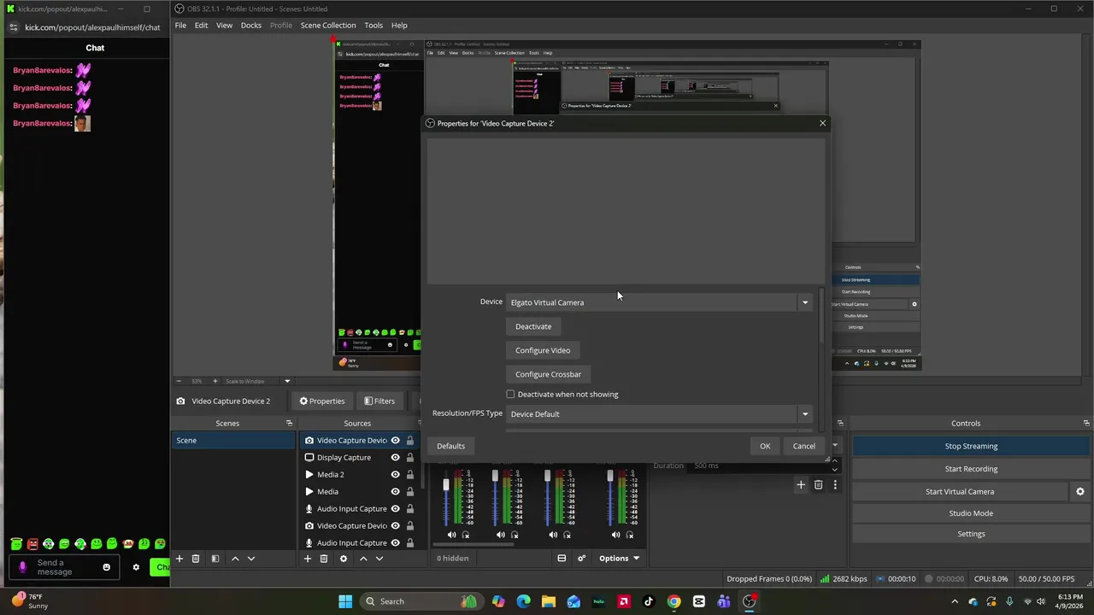Toggle visibility of the Media source
This screenshot has height=615, width=1094.
tap(395, 492)
